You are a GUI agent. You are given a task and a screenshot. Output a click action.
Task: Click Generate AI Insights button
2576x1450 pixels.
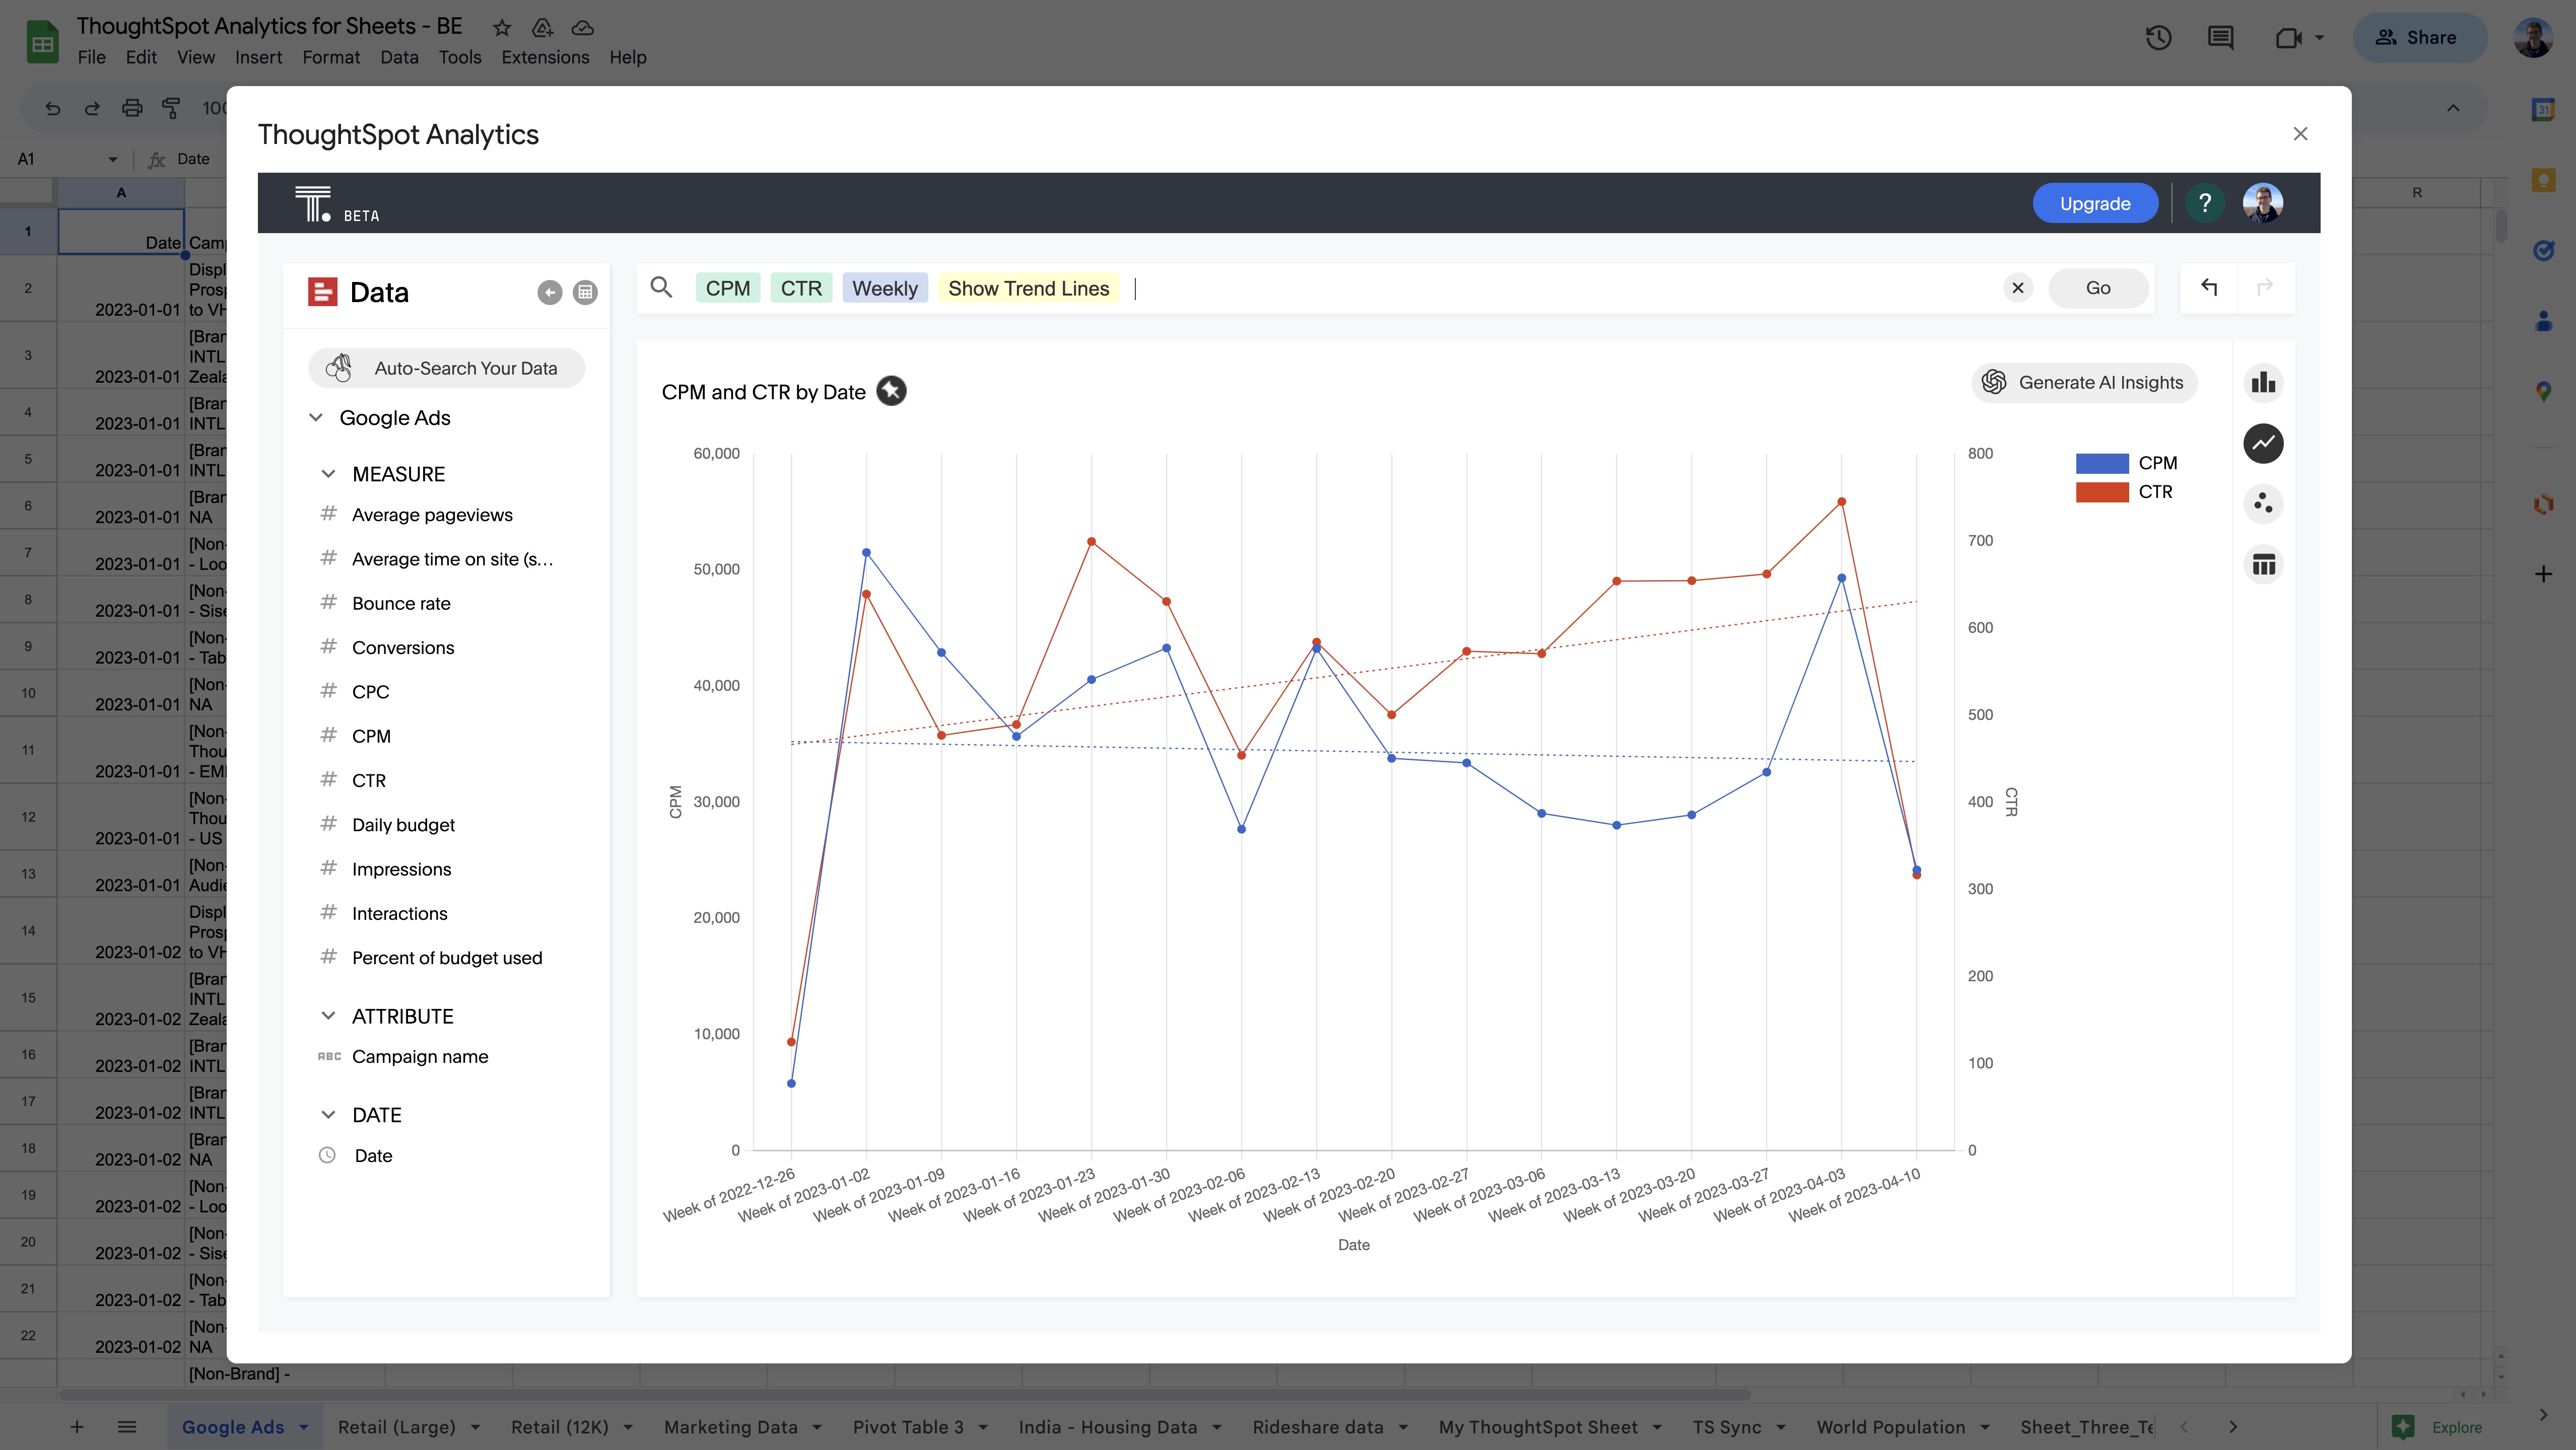2084,383
